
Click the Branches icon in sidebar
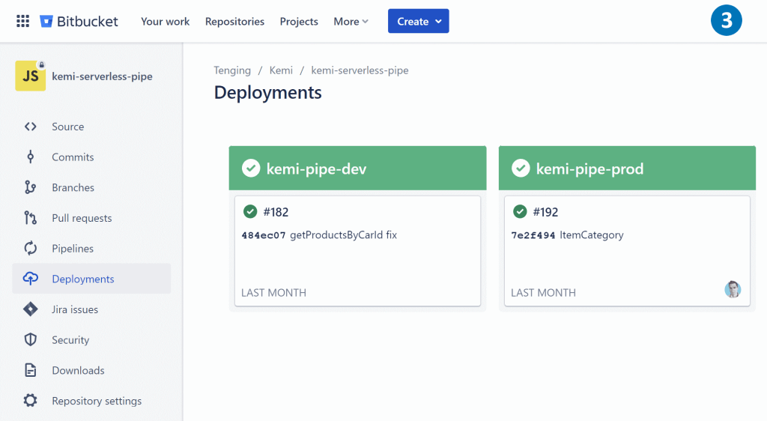click(30, 187)
